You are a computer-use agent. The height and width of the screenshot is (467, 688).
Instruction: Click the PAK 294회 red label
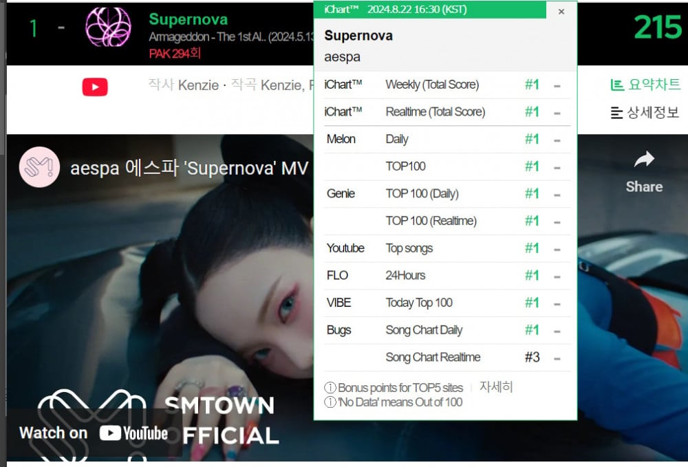pos(175,54)
